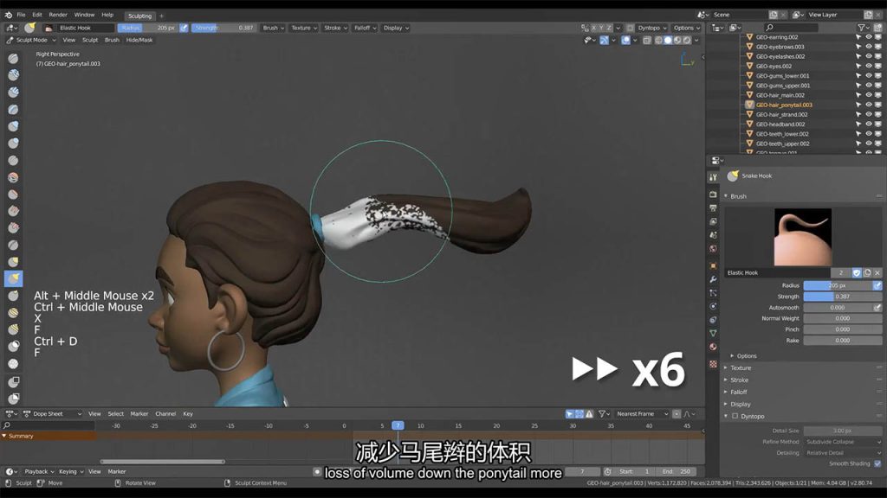Adjust the Strength slider in tool header

click(x=223, y=28)
